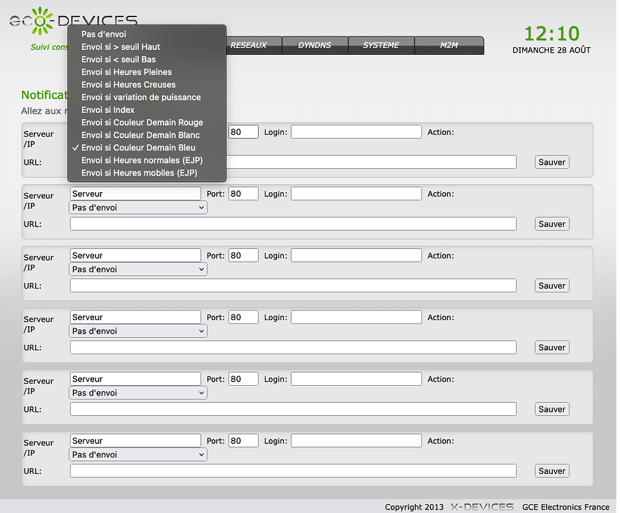Pick 'Envoi si Heures Creuses' option
This screenshot has height=513, width=620.
tap(128, 85)
